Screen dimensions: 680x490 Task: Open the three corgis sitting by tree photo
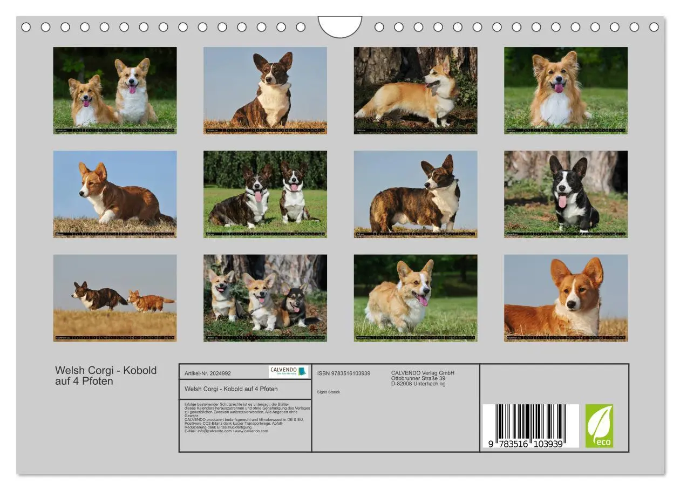[265, 298]
